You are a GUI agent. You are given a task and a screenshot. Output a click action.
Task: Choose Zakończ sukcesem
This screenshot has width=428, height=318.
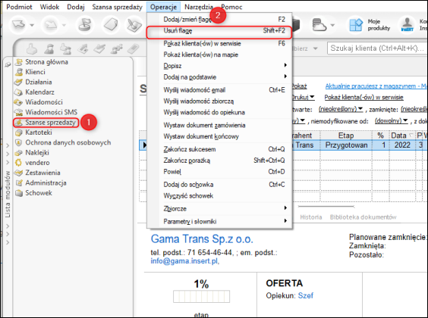[220, 149]
